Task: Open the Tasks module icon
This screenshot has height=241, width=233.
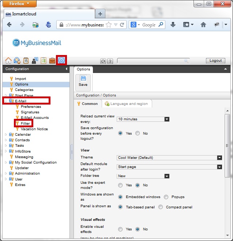Action: tap(44, 61)
